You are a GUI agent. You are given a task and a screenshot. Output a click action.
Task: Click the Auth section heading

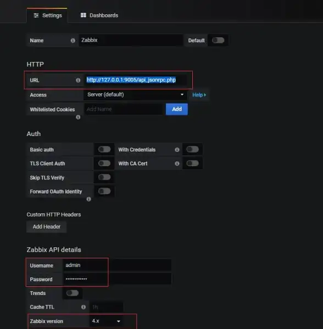tap(34, 134)
